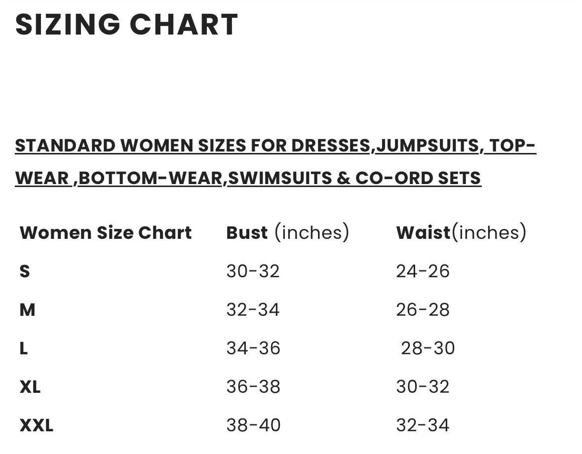Viewport: 582px width, 454px height.
Task: Click the M size row label
Action: point(27,310)
